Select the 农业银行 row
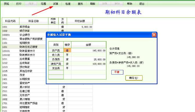Image resolution: width=195 pixels, height=112 pixels. pos(24,35)
